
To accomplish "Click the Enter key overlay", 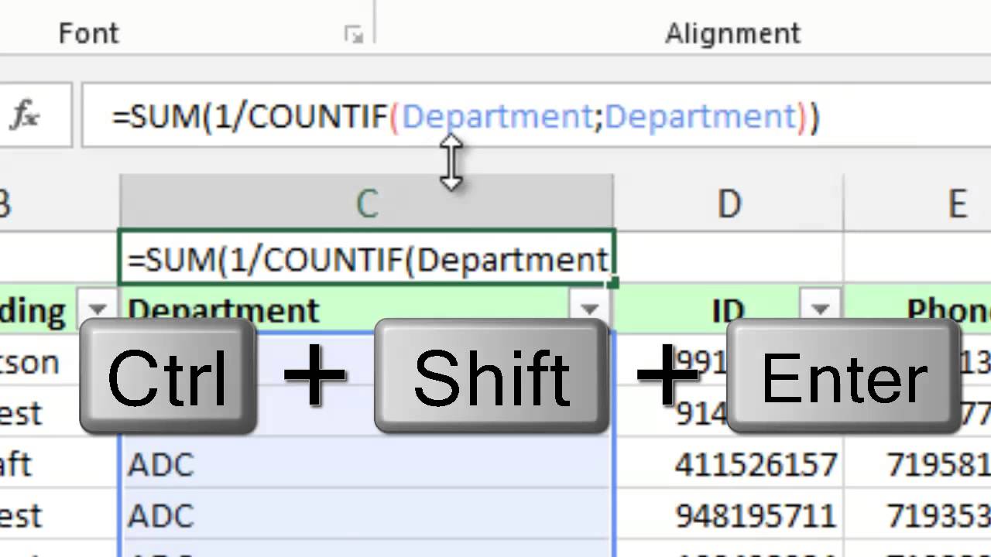I will point(845,377).
